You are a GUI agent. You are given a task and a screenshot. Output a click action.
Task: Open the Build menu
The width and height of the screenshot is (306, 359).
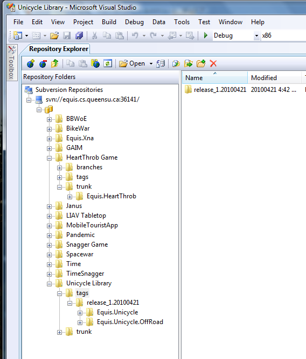[x=109, y=22]
